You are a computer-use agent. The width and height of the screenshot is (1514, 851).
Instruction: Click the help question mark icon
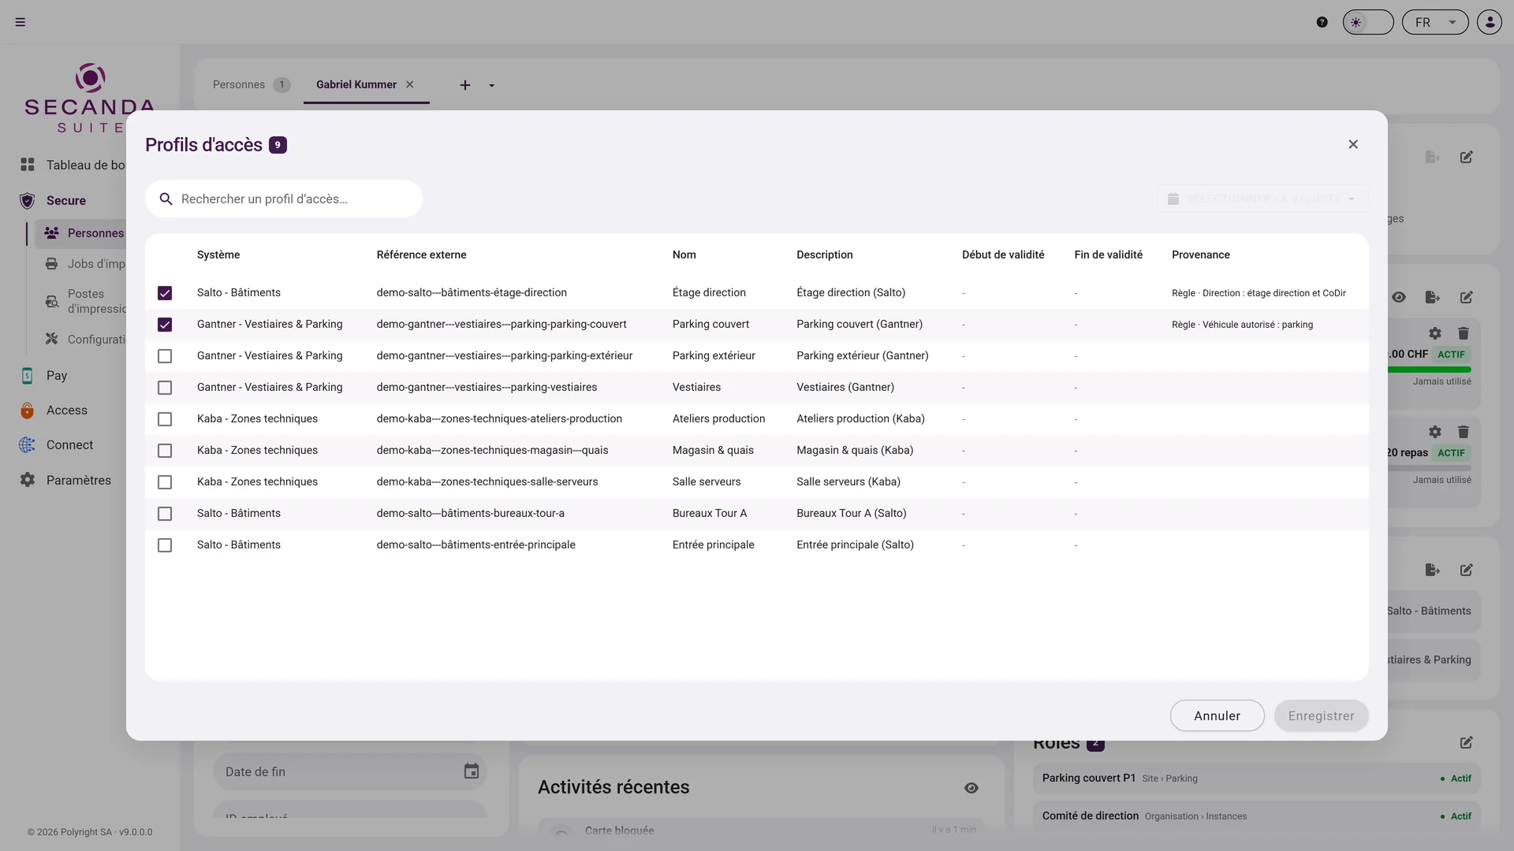tap(1322, 22)
